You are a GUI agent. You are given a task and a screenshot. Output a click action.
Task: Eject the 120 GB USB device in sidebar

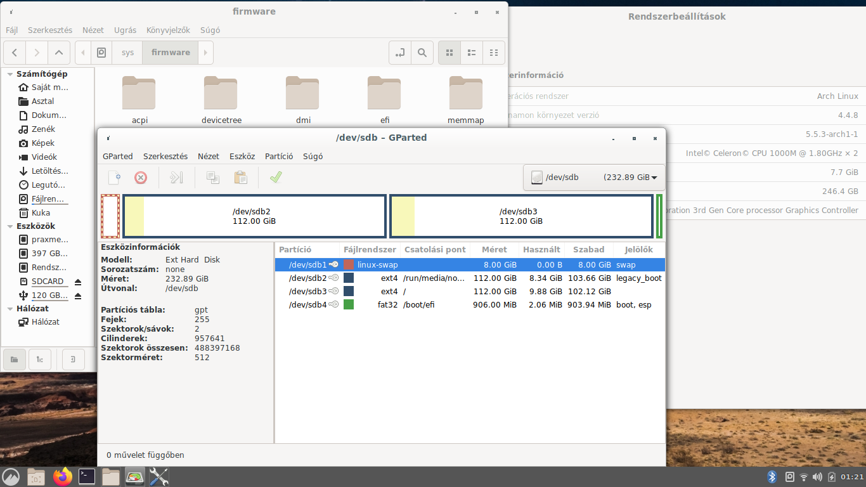[78, 295]
